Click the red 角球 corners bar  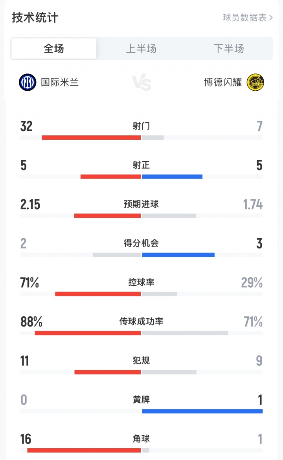[84, 450]
